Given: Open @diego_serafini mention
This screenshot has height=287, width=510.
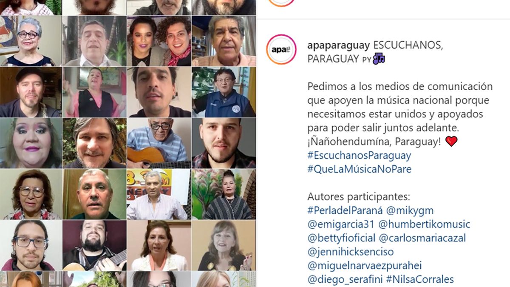Looking at the screenshot, I should click(345, 279).
